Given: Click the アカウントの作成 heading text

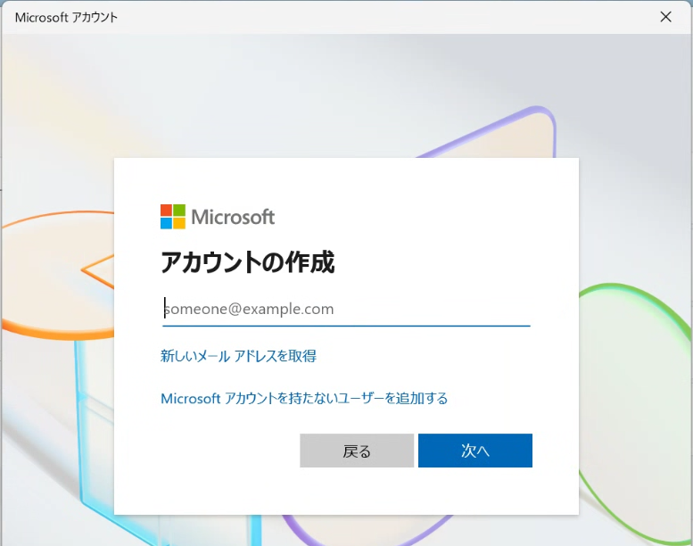Looking at the screenshot, I should (248, 262).
